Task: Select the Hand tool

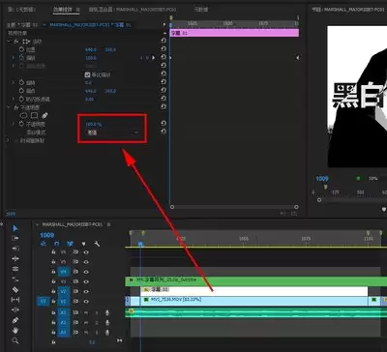Action: tap(15, 331)
